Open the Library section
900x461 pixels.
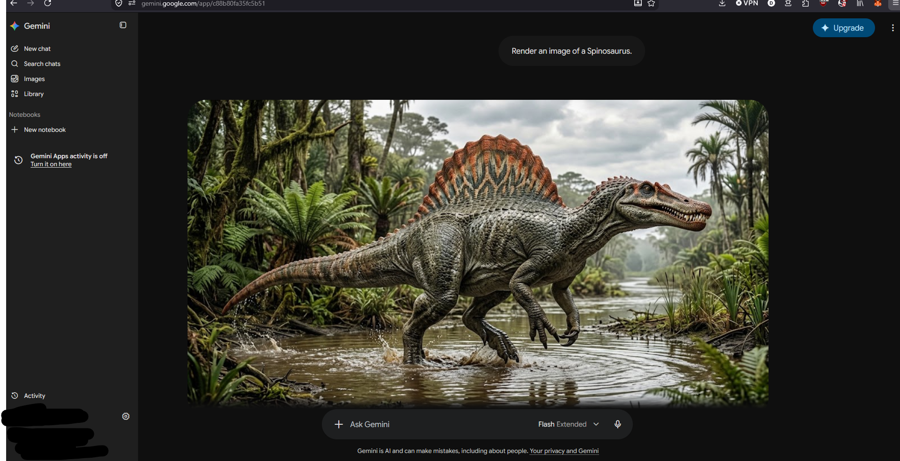[x=27, y=94]
